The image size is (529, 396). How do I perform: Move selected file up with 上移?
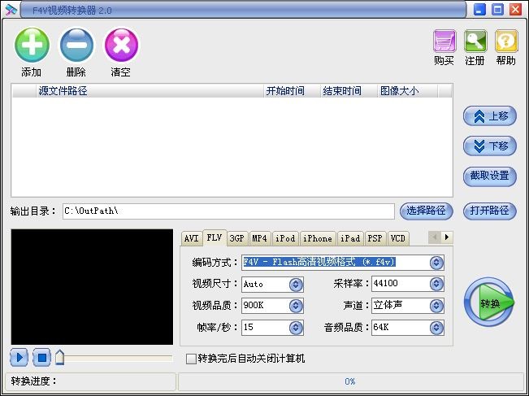[x=490, y=116]
